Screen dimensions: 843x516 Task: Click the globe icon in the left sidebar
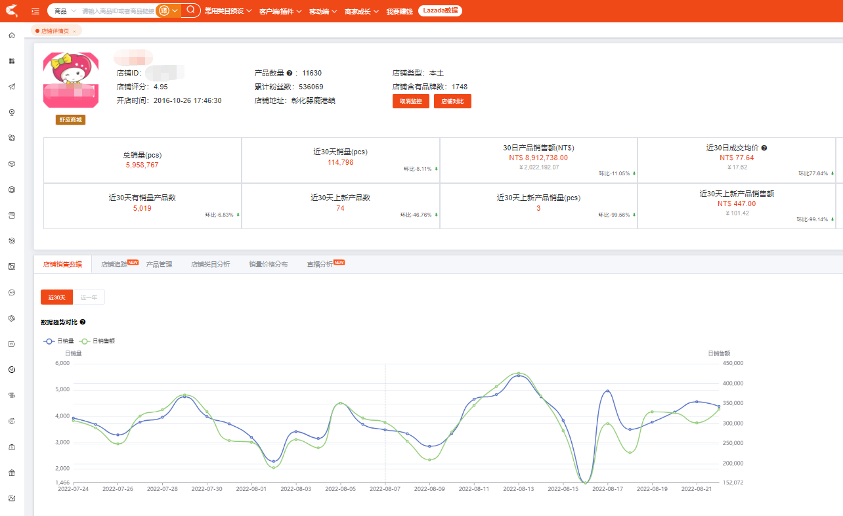11,137
